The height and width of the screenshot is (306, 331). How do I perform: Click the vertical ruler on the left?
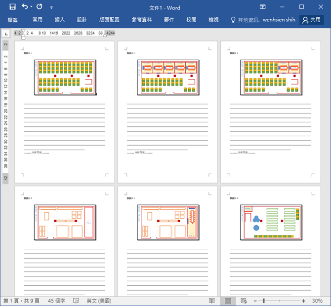(6, 112)
